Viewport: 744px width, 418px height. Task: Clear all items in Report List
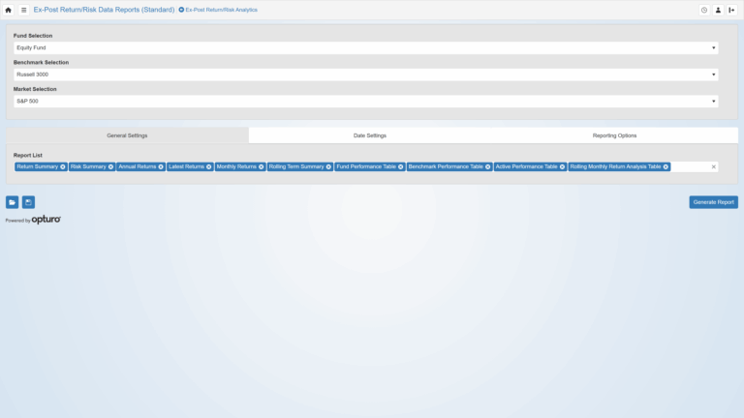pyautogui.click(x=714, y=166)
